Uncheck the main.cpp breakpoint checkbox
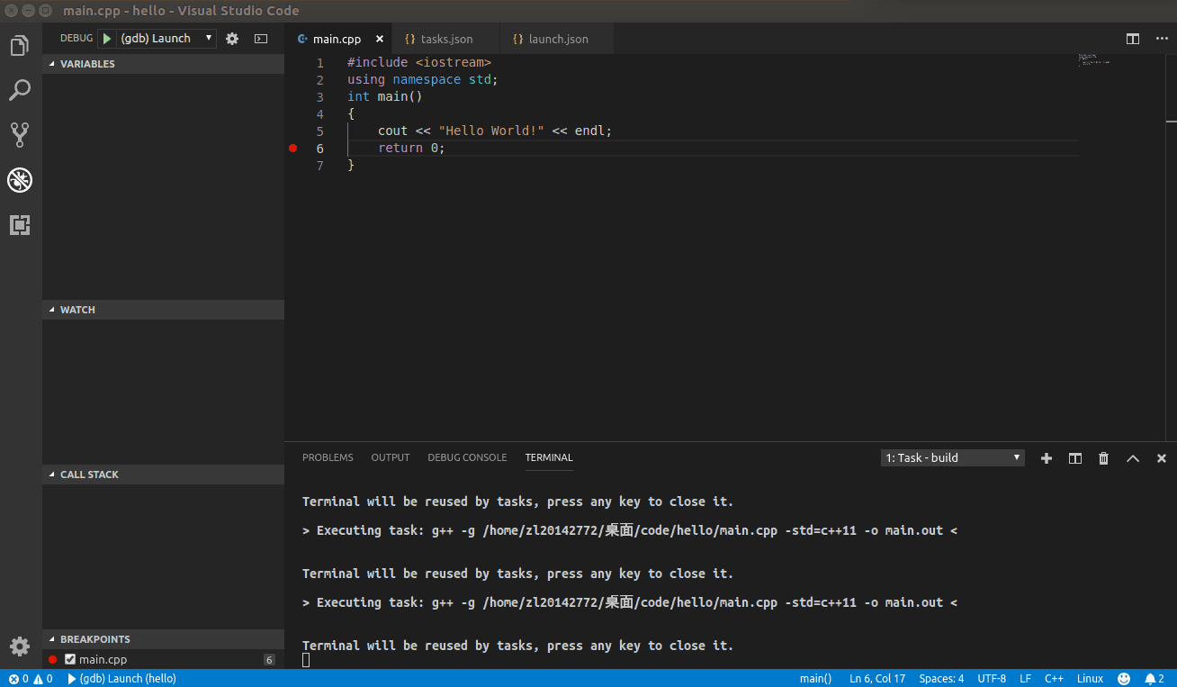The width and height of the screenshot is (1177, 687). [70, 660]
